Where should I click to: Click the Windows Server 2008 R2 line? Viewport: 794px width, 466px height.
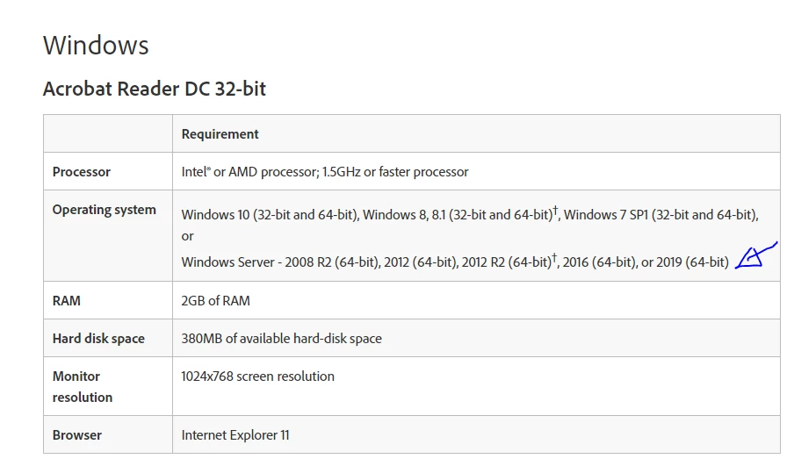(455, 262)
